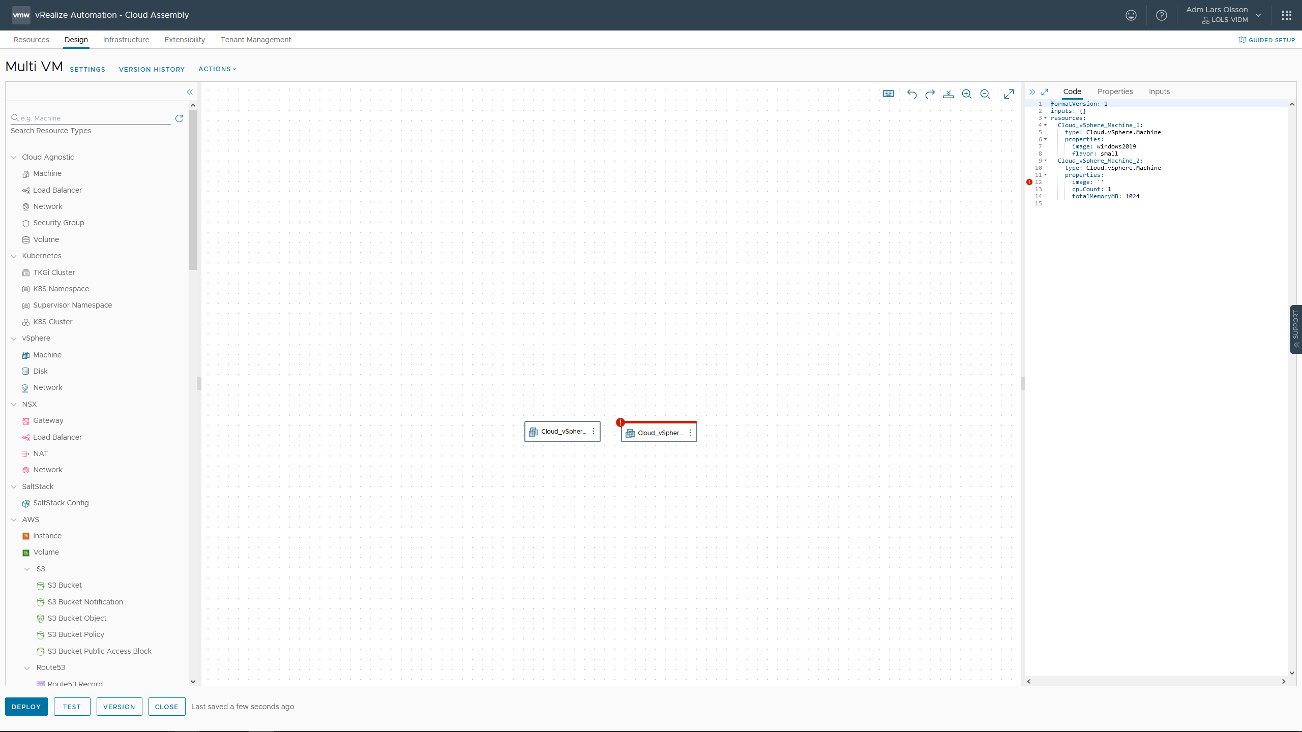
Task: Click the CLOSE button
Action: click(x=167, y=707)
